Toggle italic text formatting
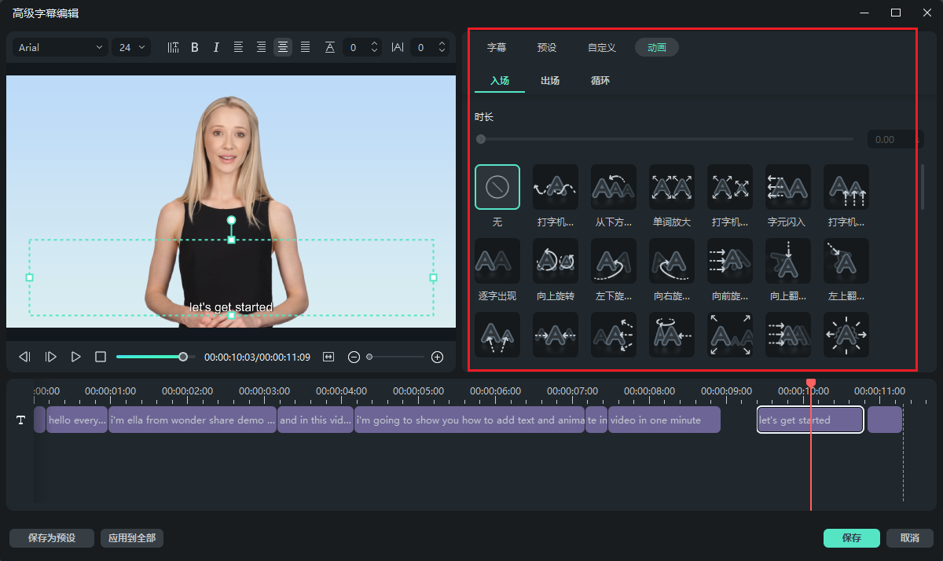943x561 pixels. click(216, 48)
